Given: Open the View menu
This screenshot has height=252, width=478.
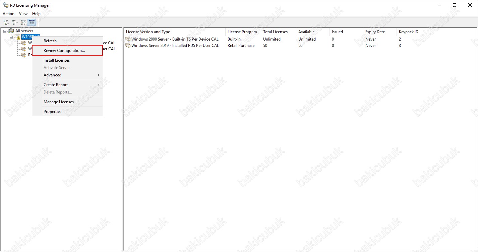Looking at the screenshot, I should (x=23, y=14).
